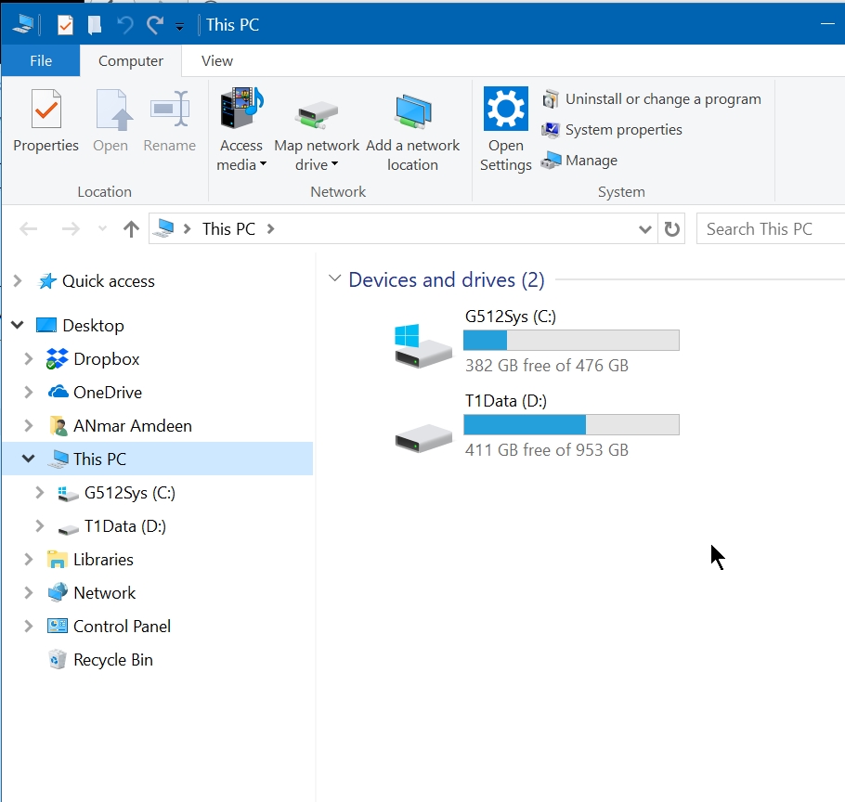Click Uninstall or change a program

click(x=662, y=99)
